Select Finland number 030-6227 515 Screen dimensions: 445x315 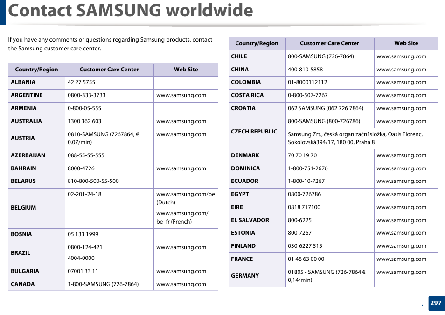(305, 246)
